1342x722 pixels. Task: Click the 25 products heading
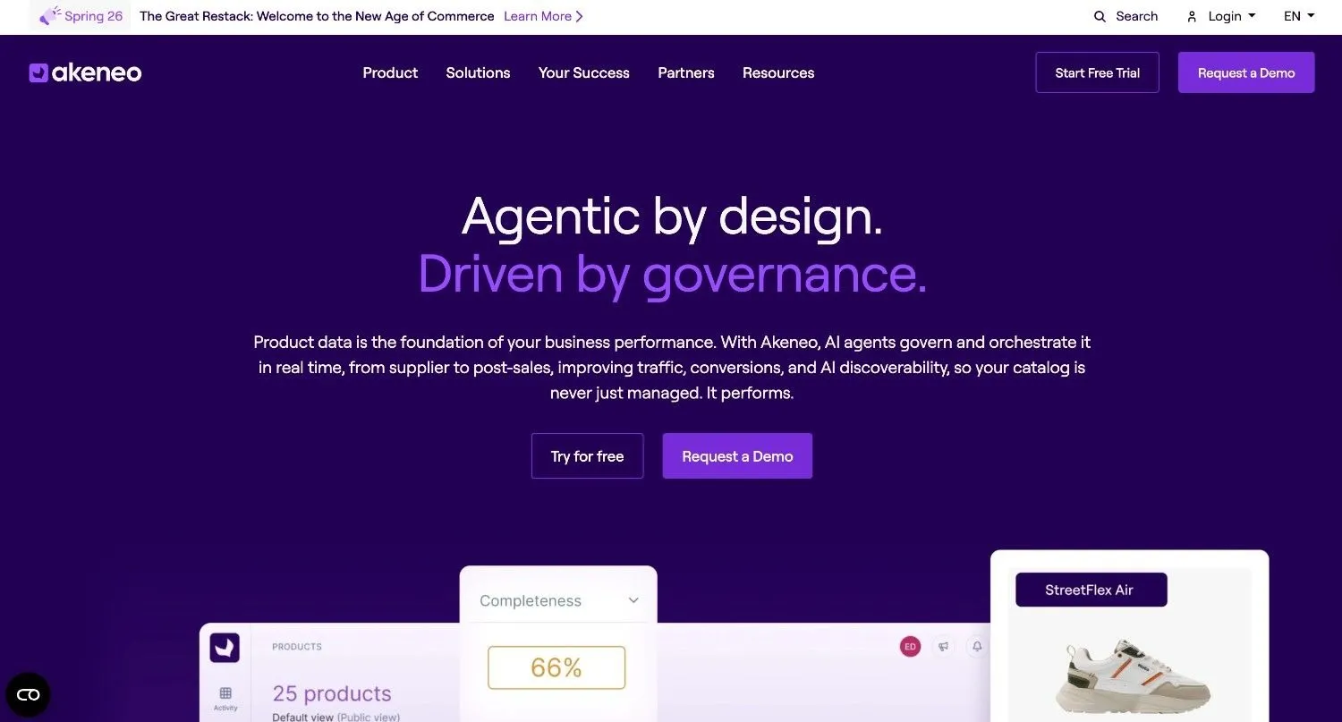(x=332, y=693)
